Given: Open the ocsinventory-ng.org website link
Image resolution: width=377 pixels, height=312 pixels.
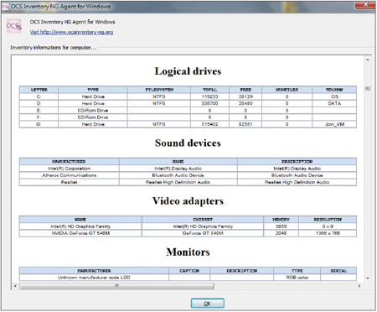Looking at the screenshot, I should (71, 32).
